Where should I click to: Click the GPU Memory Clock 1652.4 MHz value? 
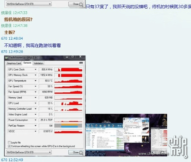tap(46, 75)
